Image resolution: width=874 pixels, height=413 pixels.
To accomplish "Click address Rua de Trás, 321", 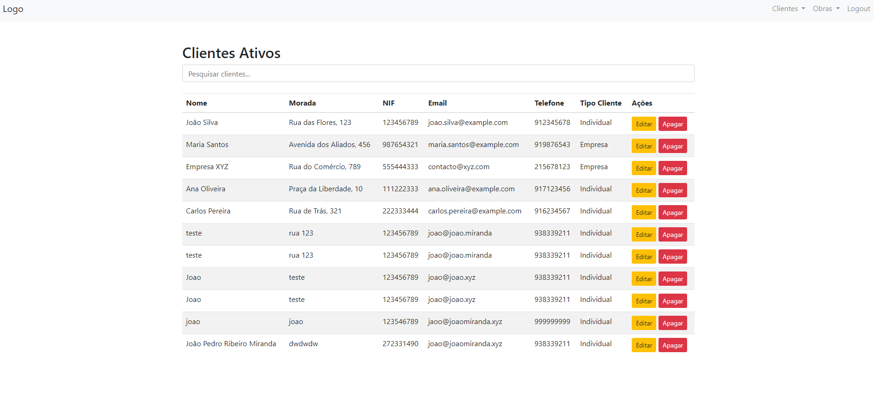I will (x=315, y=211).
